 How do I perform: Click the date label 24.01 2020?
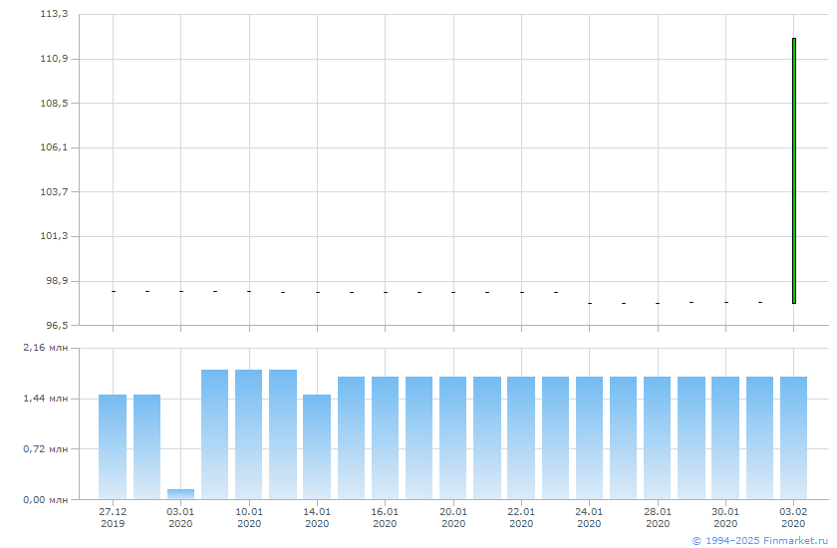589,517
